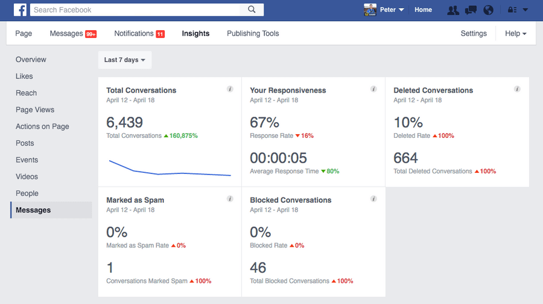
Task: Click the 664 total deleted conversations value
Action: (x=405, y=158)
